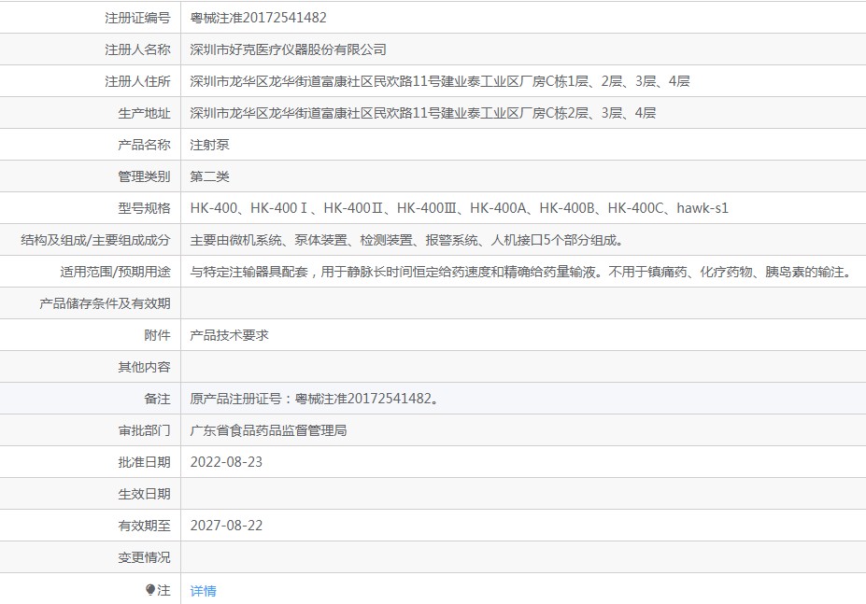Click the 注册证编号 label
The image size is (866, 604).
pyautogui.click(x=137, y=18)
